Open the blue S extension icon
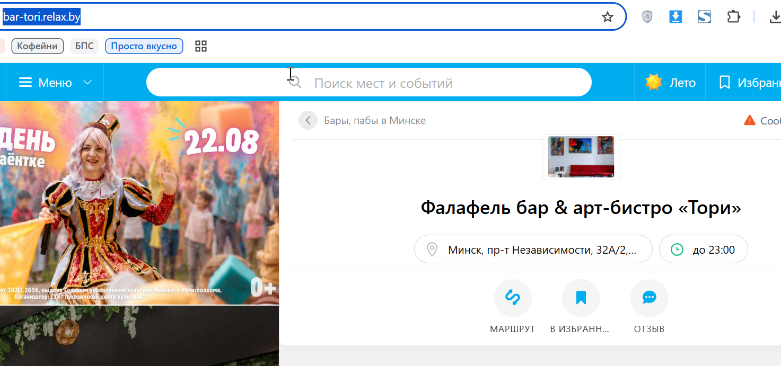The width and height of the screenshot is (781, 366). [x=704, y=17]
